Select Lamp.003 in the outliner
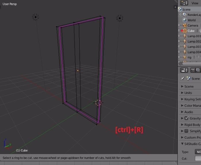The width and height of the screenshot is (201, 165). coord(194,47)
